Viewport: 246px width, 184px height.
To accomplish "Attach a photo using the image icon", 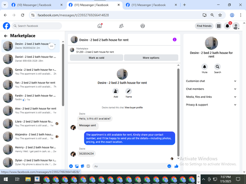I will pyautogui.click(x=77, y=166).
